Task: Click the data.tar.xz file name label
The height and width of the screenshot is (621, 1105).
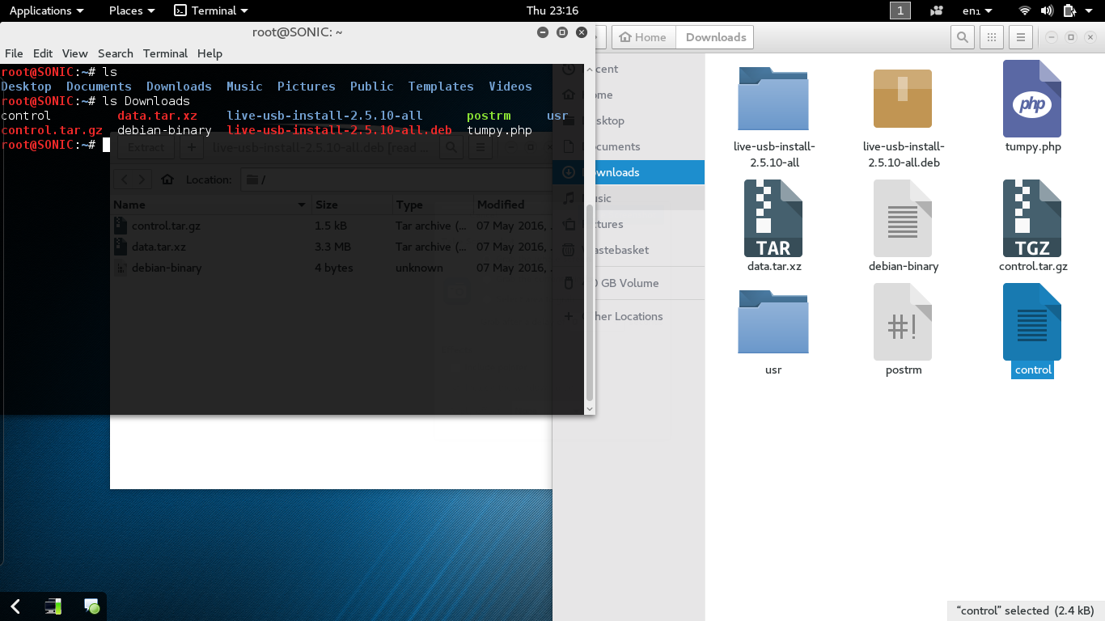Action: point(774,266)
